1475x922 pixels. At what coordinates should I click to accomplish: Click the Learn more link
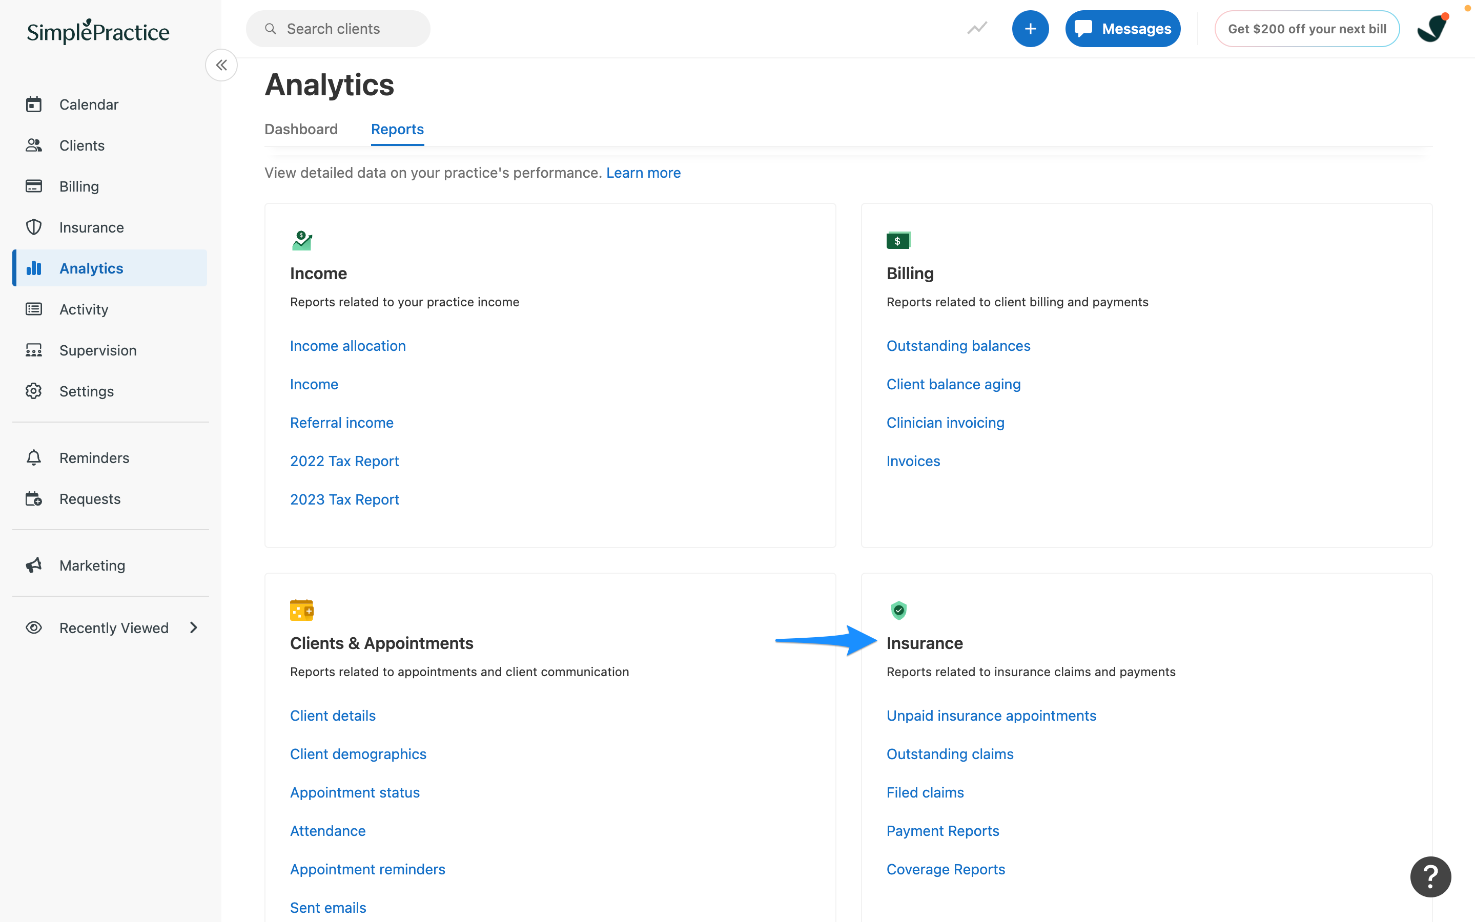(x=643, y=173)
